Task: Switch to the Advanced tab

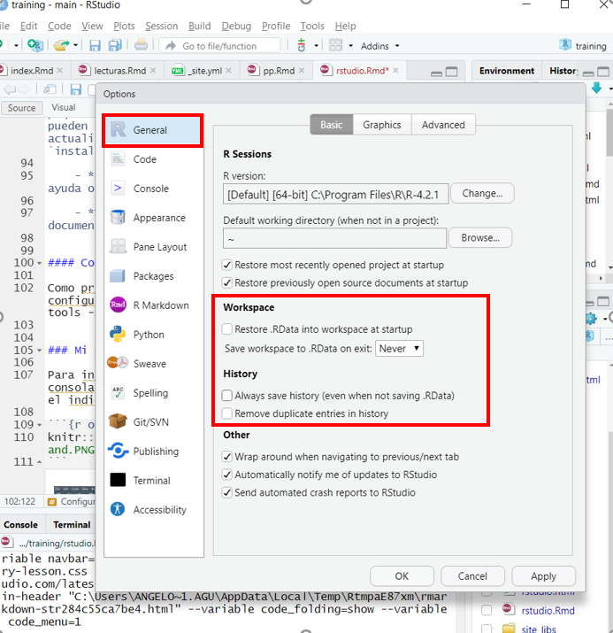Action: pyautogui.click(x=443, y=125)
